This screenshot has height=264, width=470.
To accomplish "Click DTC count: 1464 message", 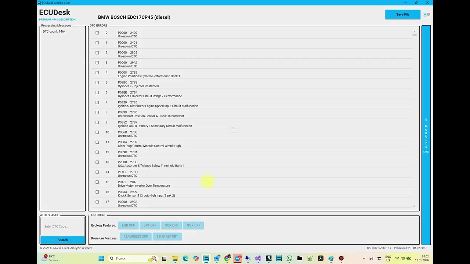I will click(x=54, y=32).
